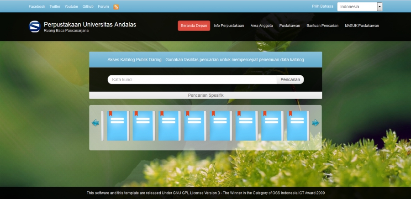The height and width of the screenshot is (199, 411).
Task: Click the SLiMS library logo
Action: pos(35,26)
